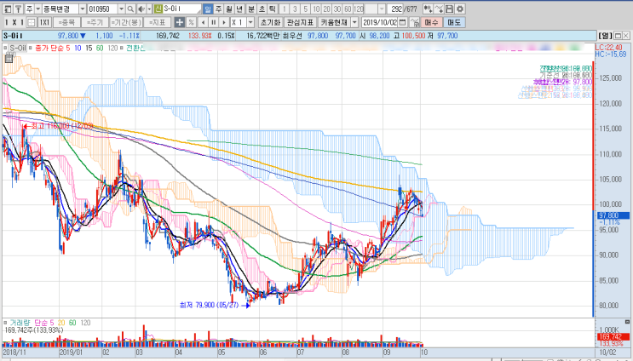This screenshot has height=361, width=633.
Task: Open the X 1 speed dropdown
Action: [250, 22]
